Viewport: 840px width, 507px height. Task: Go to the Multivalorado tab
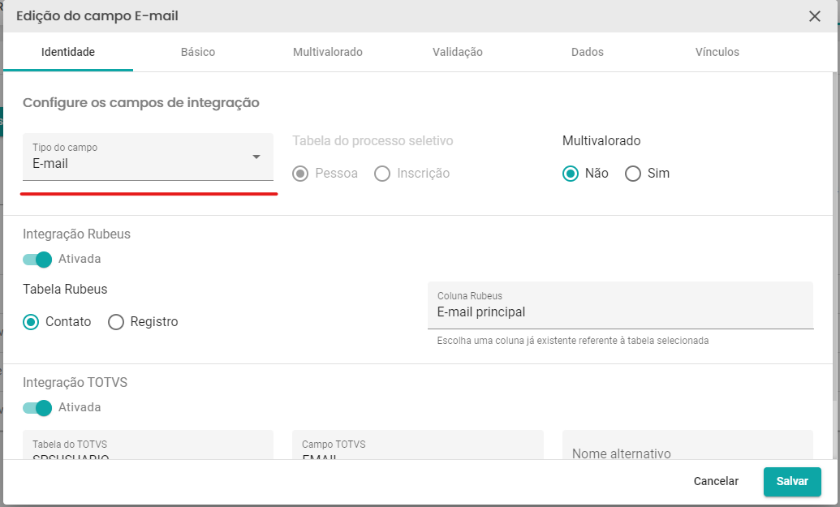point(327,52)
